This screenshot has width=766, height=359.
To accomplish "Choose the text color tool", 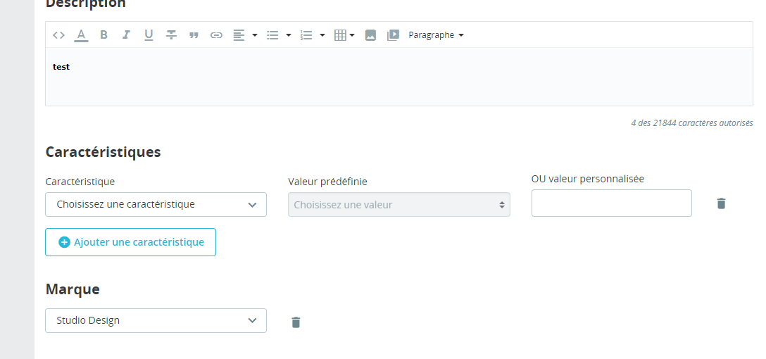I will coord(81,35).
